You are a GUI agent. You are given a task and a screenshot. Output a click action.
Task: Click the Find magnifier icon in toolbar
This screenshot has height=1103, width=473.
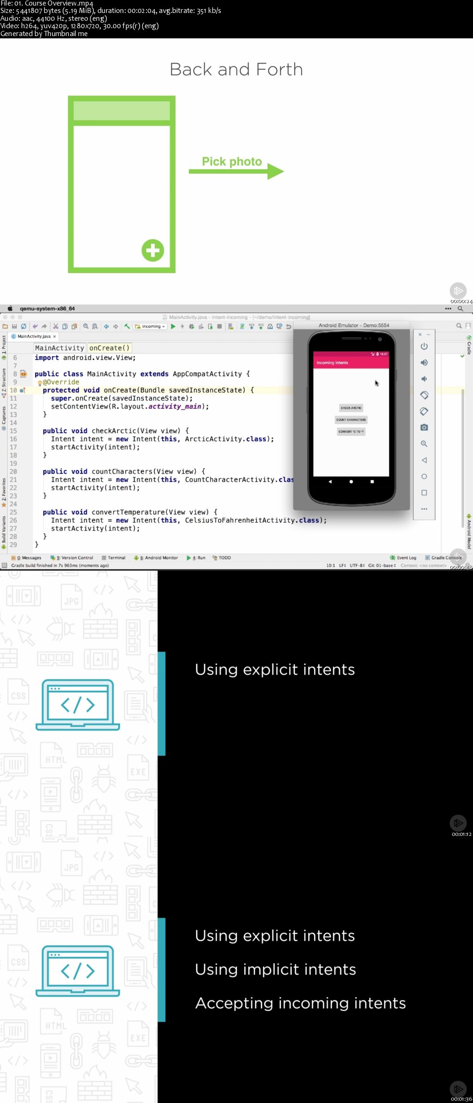point(86,326)
